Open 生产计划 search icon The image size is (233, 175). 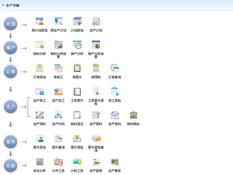coord(96,21)
